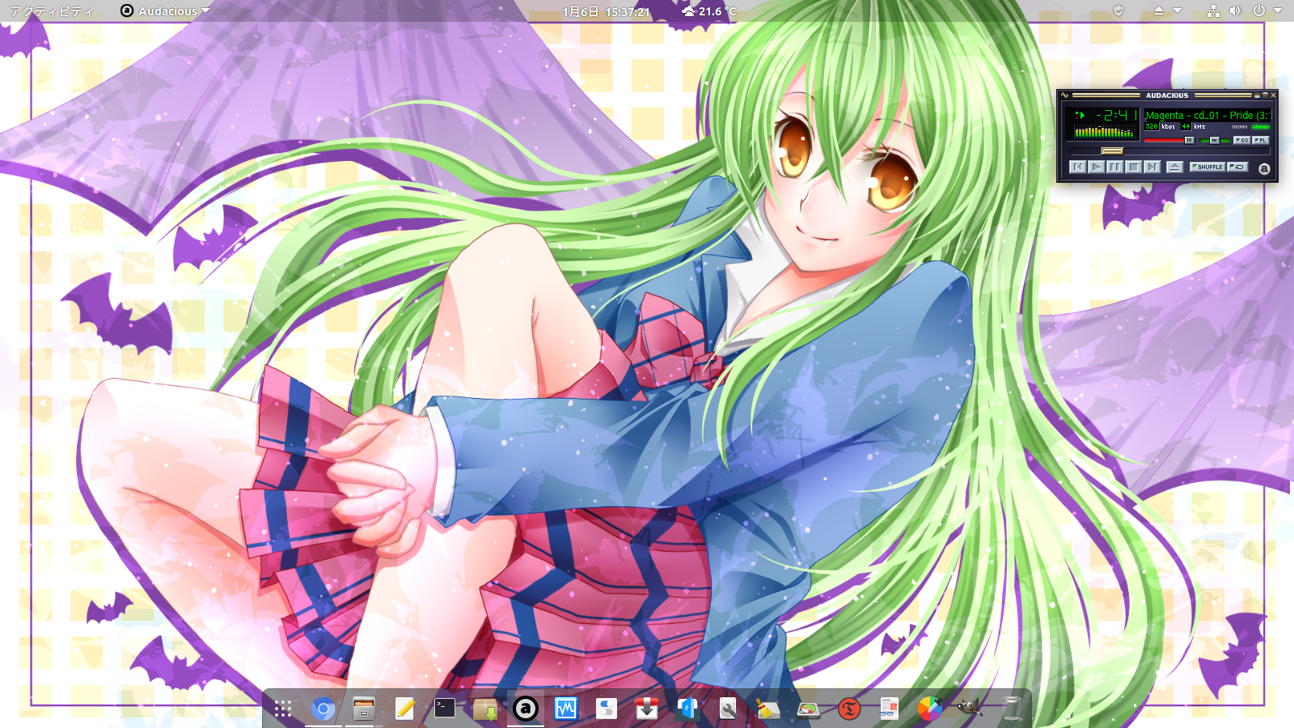Click the shield icon in top bar
The image size is (1294, 728).
pos(1119,11)
